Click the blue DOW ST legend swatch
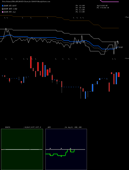Viewport: 129px width, 170px height. click(3, 6)
